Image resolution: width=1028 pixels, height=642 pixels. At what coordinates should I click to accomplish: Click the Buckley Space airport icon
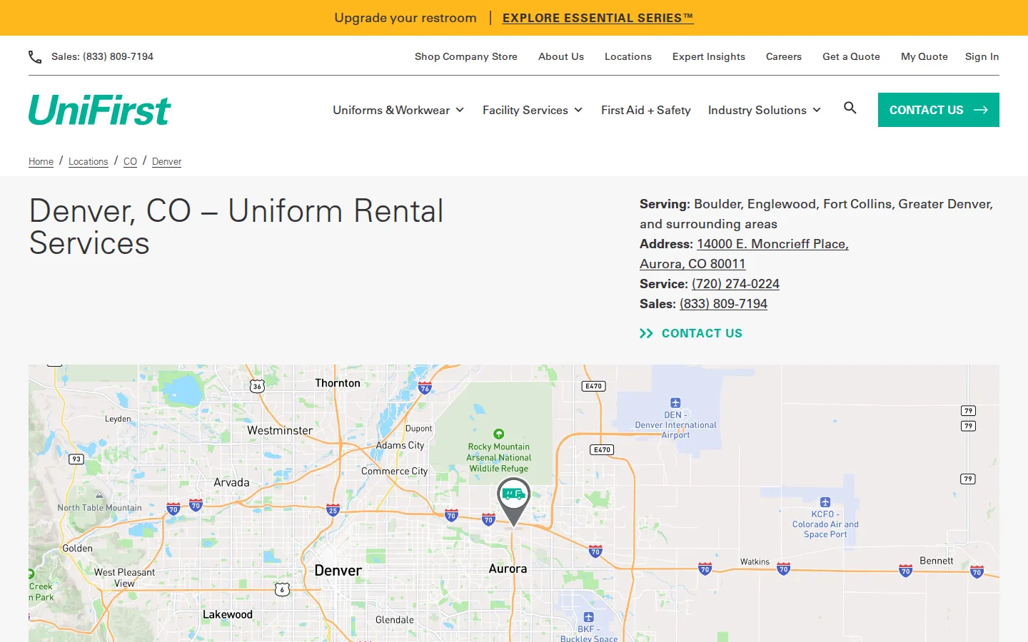click(588, 617)
